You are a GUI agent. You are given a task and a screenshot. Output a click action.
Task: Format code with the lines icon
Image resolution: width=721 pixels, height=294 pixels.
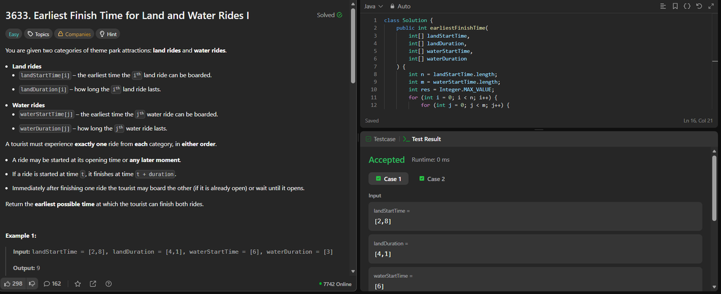663,6
